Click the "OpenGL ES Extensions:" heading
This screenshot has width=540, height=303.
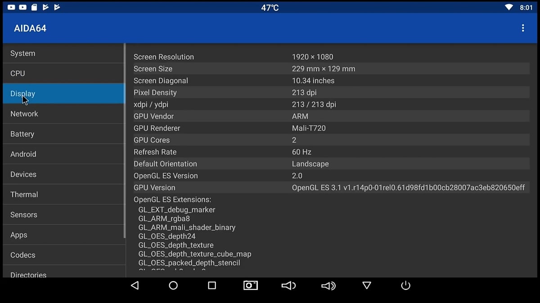172,200
